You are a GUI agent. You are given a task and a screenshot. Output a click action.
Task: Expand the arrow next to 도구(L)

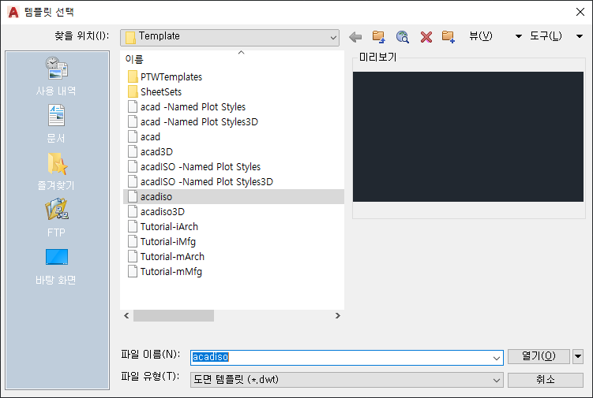580,36
